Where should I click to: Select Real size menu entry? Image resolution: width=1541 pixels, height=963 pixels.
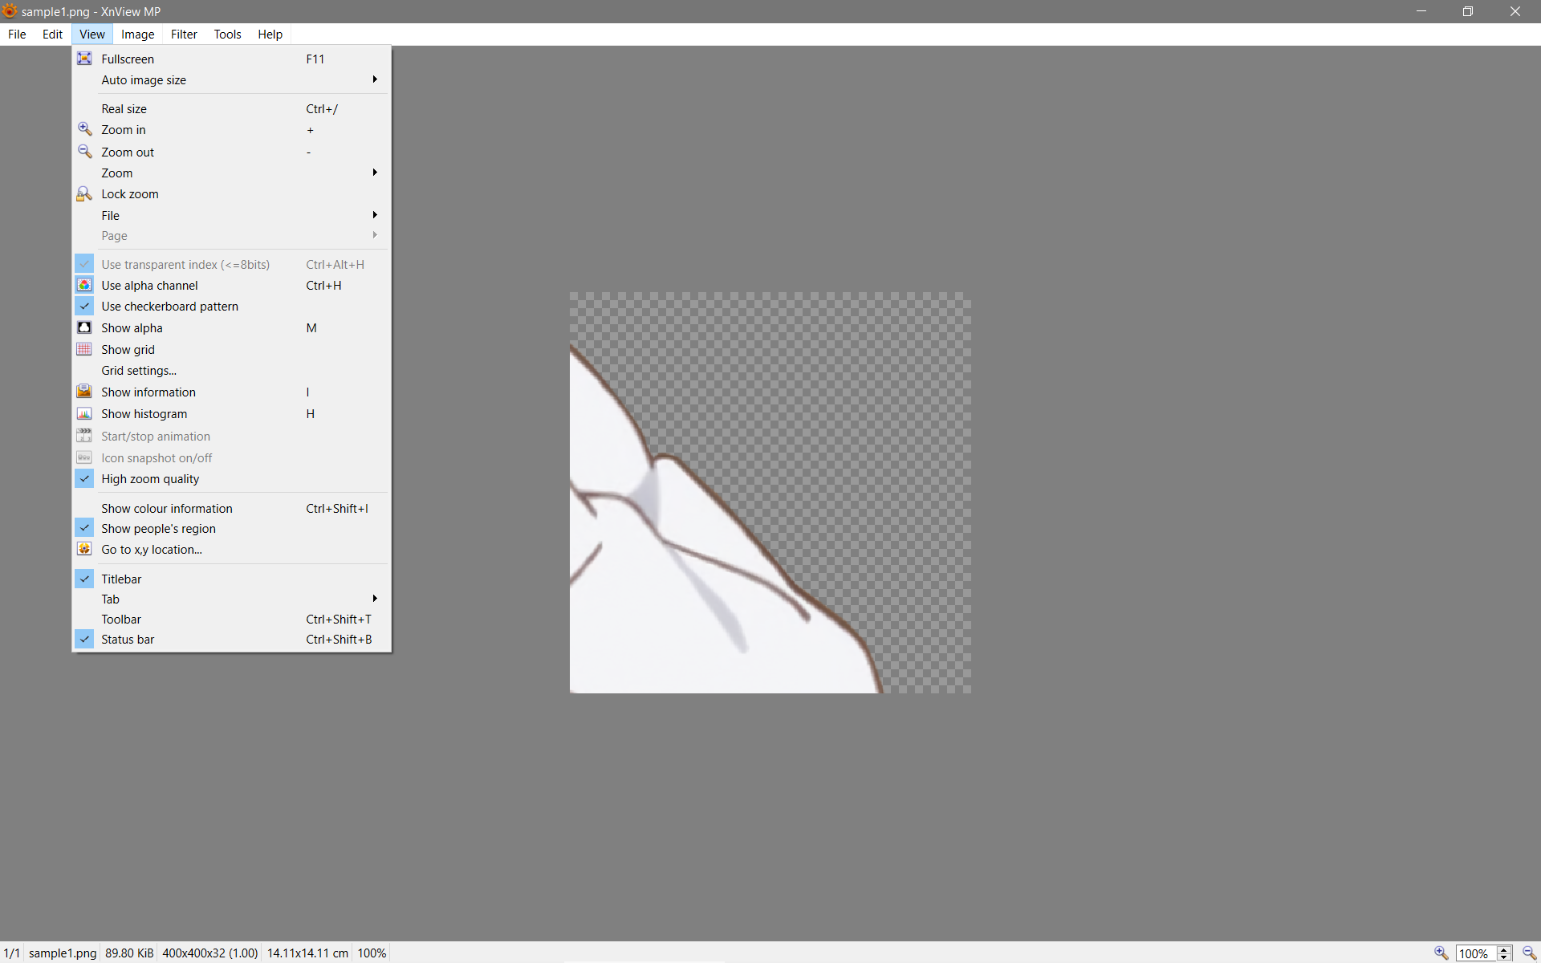pos(124,109)
